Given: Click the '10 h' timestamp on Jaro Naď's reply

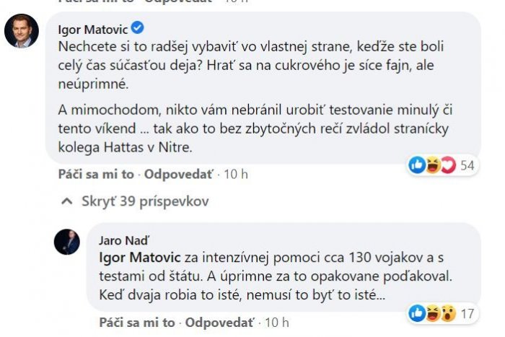Looking at the screenshot, I should tap(278, 322).
